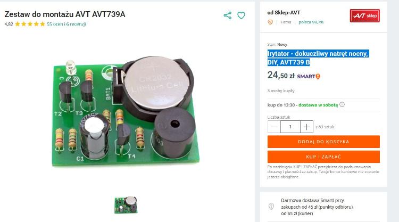Open delivery info circle icon
Screen dimensions: 399x222
(x=342, y=104)
